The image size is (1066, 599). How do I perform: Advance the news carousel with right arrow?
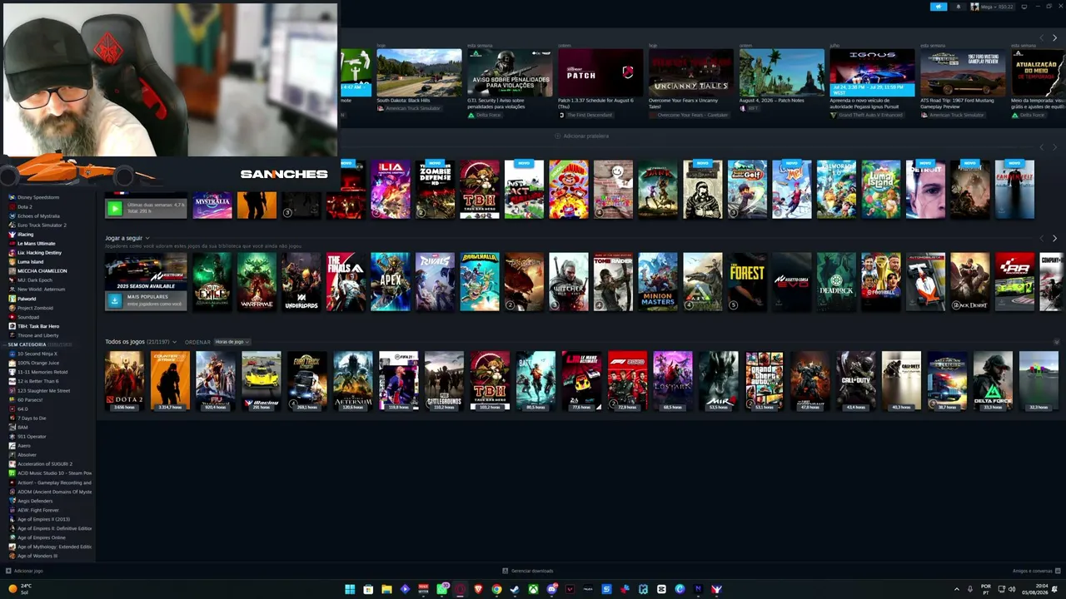click(x=1054, y=38)
